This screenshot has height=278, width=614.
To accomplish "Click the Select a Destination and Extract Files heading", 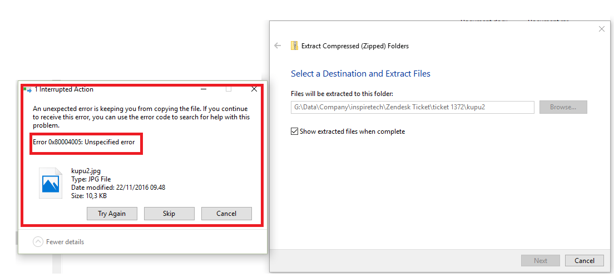I will click(360, 74).
